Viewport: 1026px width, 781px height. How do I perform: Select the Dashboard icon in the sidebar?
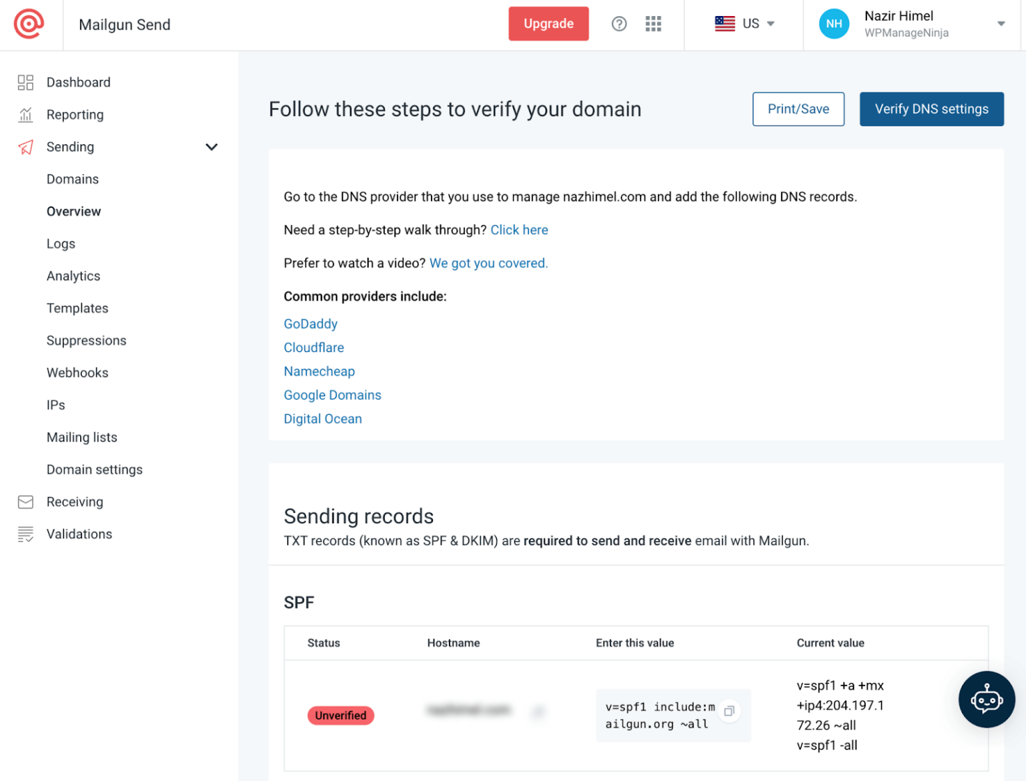(x=25, y=82)
